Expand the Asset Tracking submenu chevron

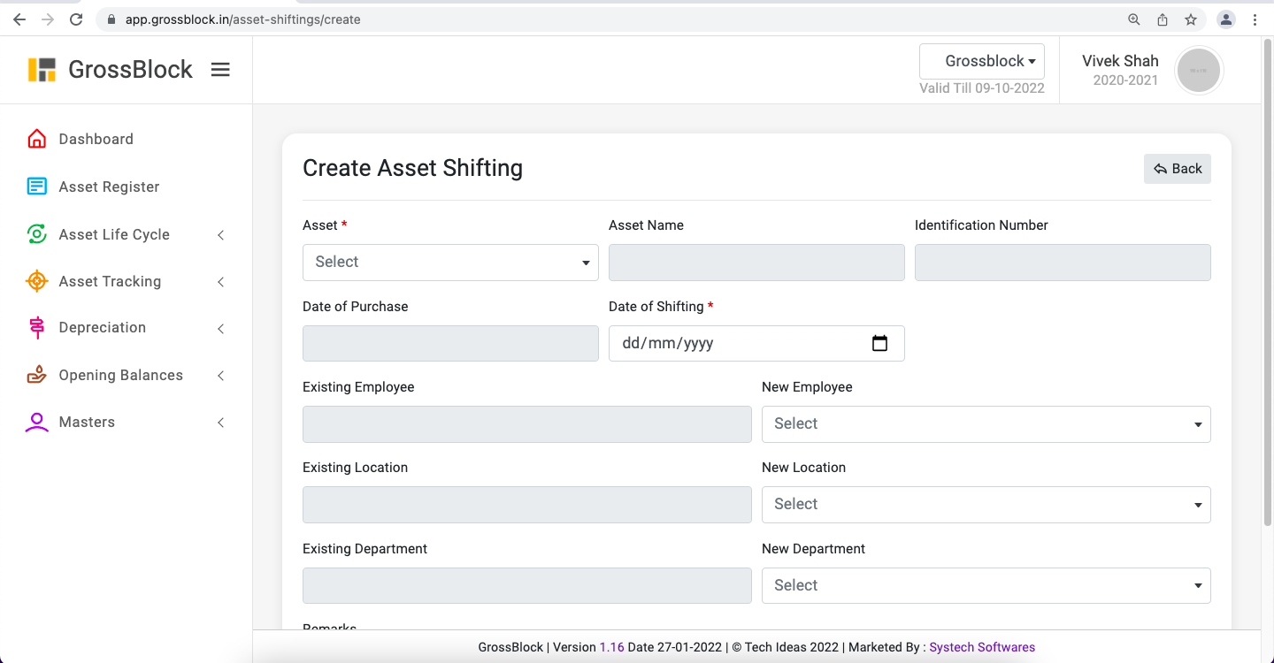click(221, 282)
